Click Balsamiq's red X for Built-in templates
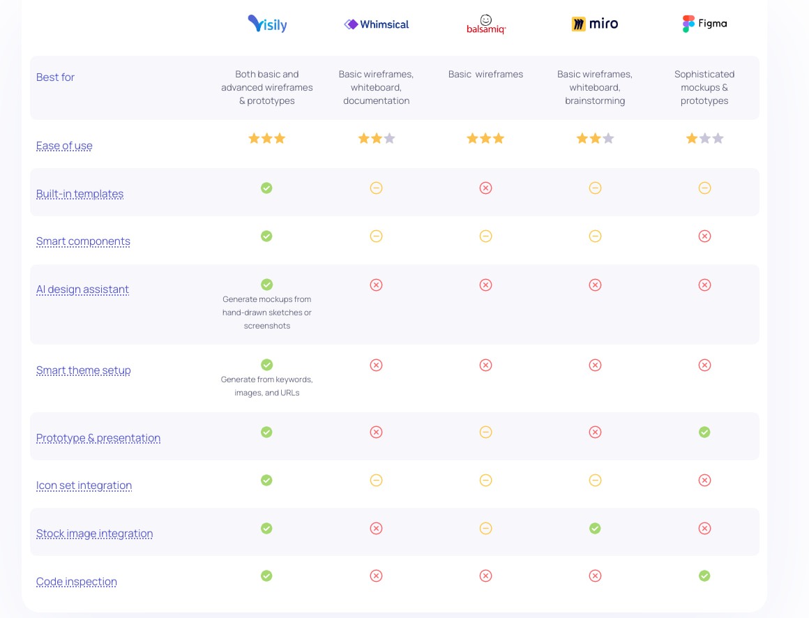This screenshot has height=618, width=809. pyautogui.click(x=485, y=188)
